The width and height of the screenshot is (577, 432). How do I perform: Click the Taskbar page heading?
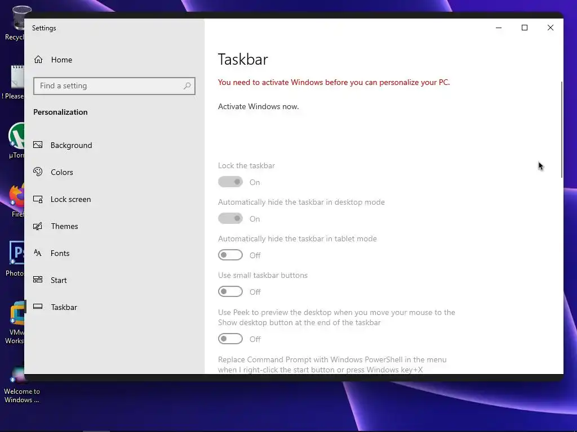coord(243,60)
